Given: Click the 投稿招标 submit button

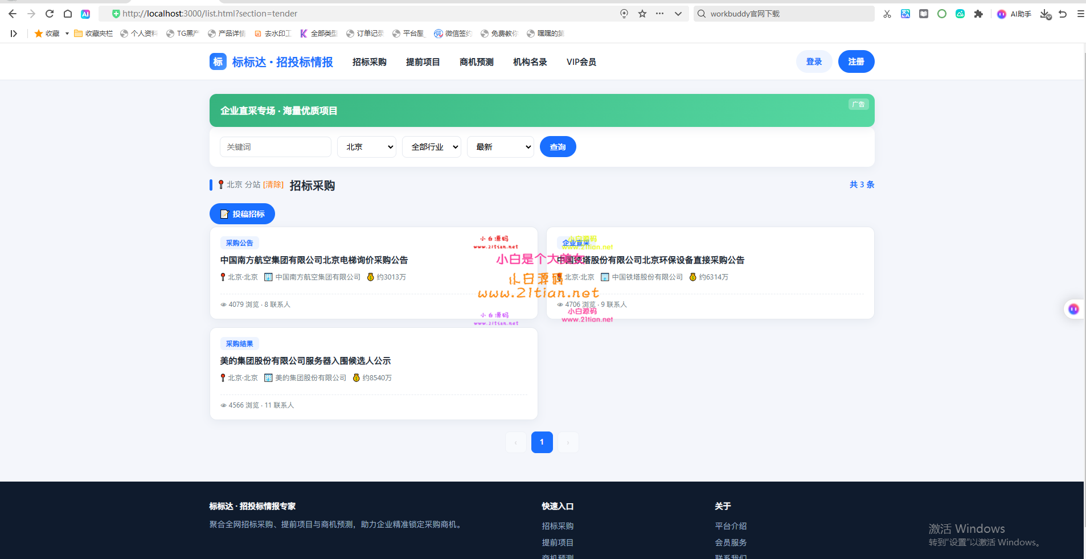Looking at the screenshot, I should (242, 214).
